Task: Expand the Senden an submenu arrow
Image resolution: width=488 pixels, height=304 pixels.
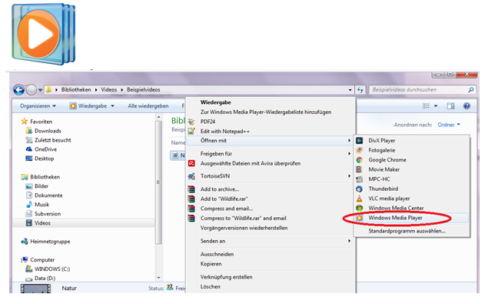Action: point(349,241)
